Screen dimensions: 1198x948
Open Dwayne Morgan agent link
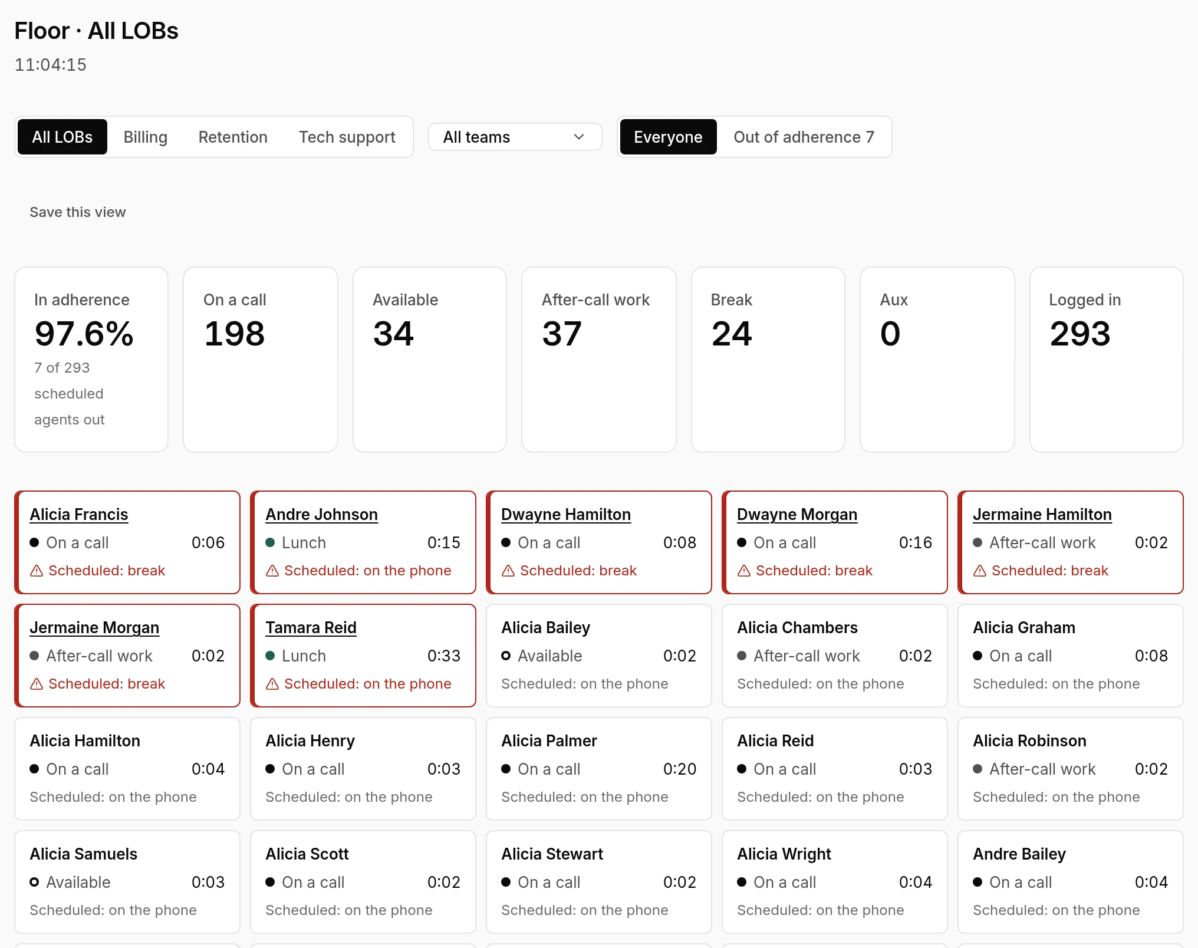click(797, 514)
